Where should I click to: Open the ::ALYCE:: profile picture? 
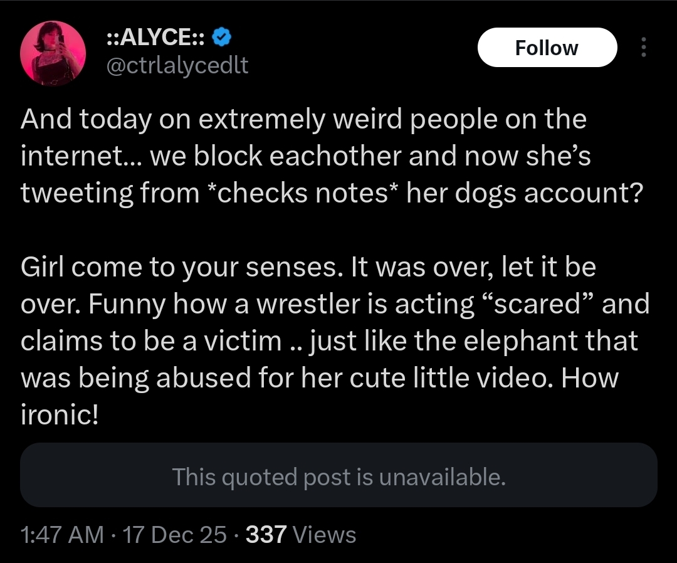coord(53,53)
